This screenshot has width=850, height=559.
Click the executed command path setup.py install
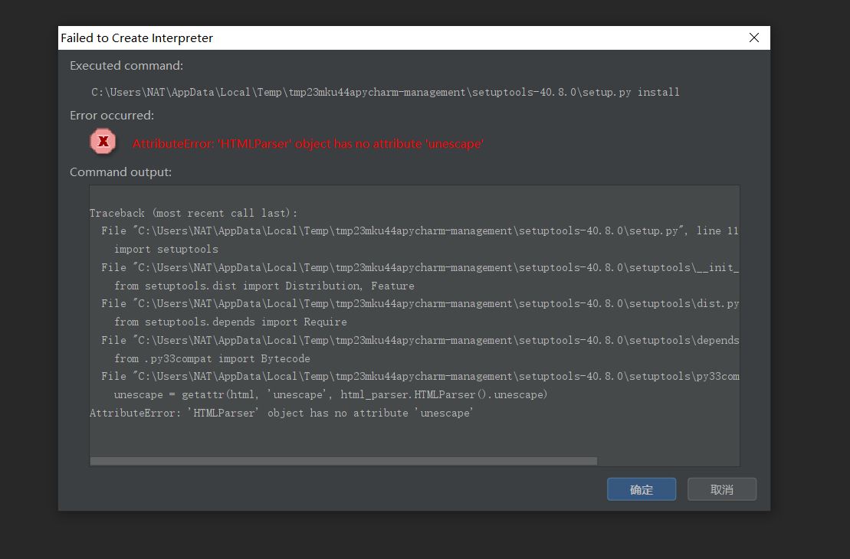[x=385, y=92]
